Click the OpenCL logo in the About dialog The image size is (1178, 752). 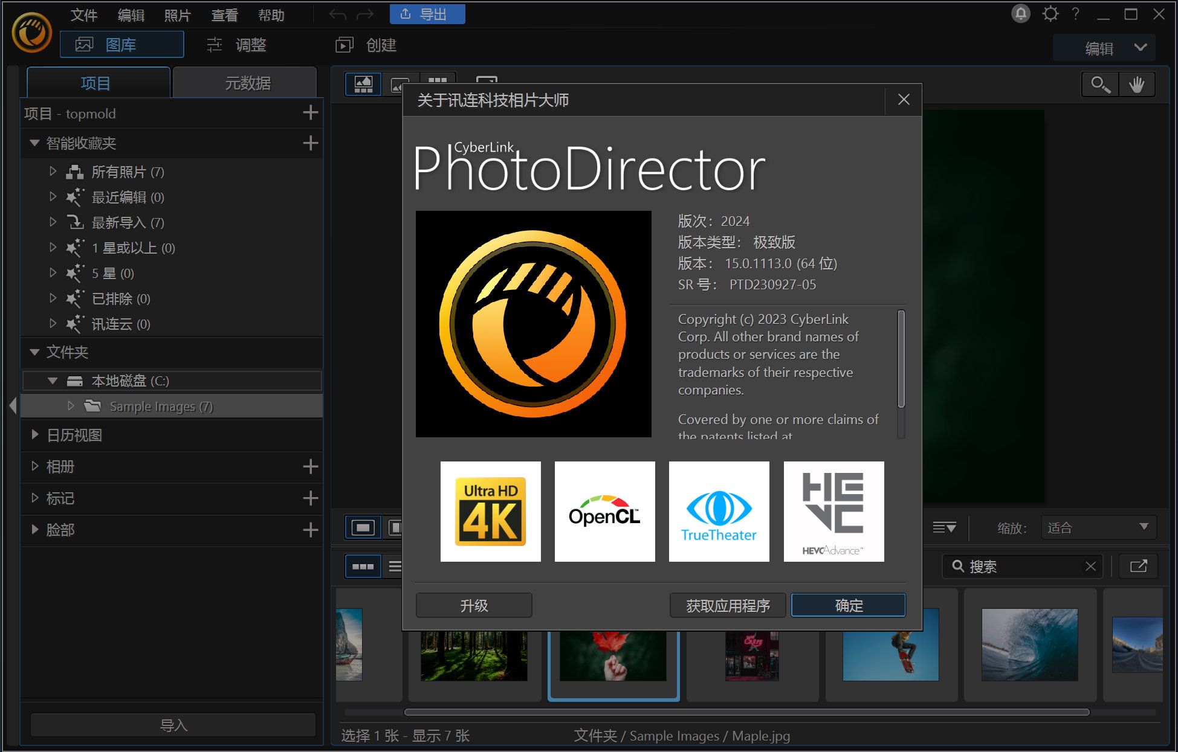click(605, 512)
